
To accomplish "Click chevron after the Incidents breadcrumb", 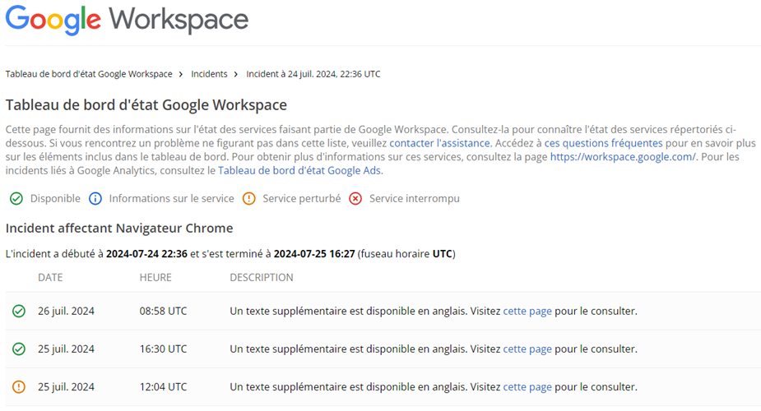I will coord(236,74).
